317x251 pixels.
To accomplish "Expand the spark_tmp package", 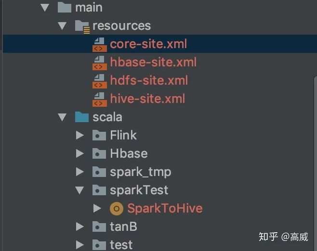I will pos(80,172).
